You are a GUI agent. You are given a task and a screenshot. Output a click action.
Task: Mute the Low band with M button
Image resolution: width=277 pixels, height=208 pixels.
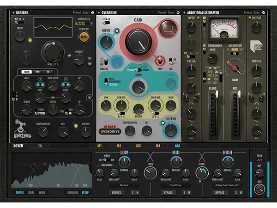(x=137, y=193)
